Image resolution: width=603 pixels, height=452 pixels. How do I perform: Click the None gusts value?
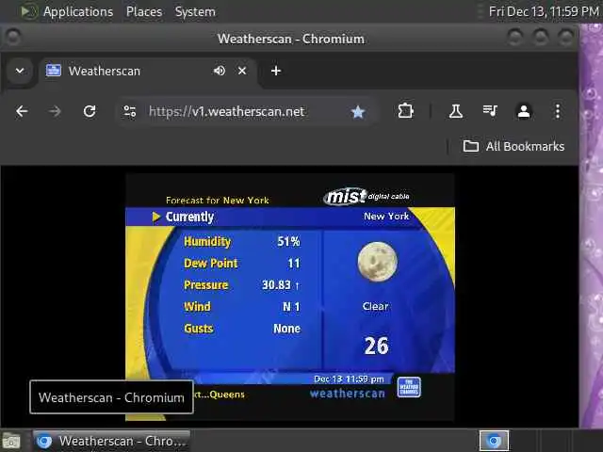(x=286, y=329)
